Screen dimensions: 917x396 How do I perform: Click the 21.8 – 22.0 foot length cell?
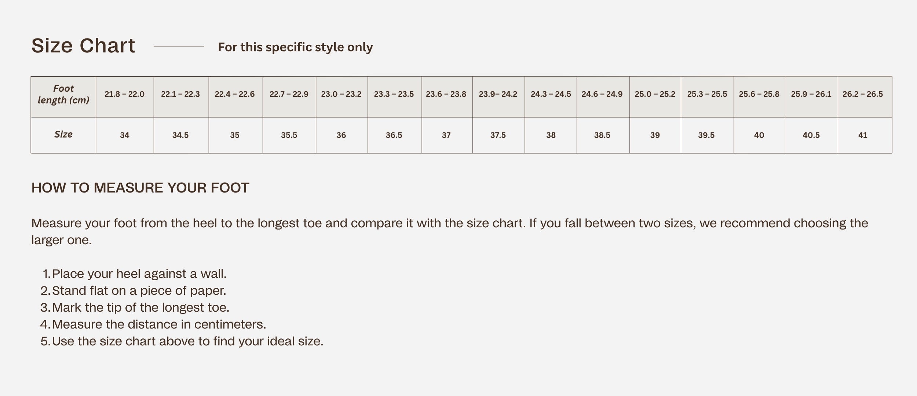[124, 94]
